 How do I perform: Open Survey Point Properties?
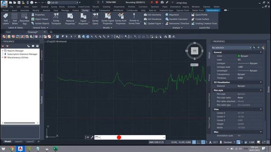tap(121, 19)
